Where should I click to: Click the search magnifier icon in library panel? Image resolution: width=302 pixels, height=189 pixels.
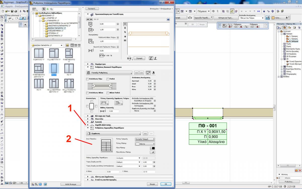pos(51,9)
